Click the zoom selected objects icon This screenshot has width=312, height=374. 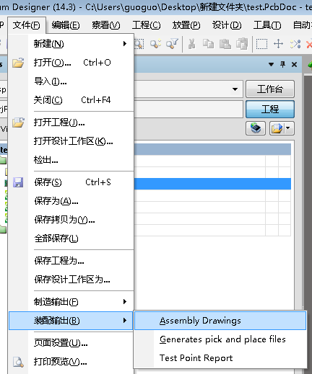[155, 44]
